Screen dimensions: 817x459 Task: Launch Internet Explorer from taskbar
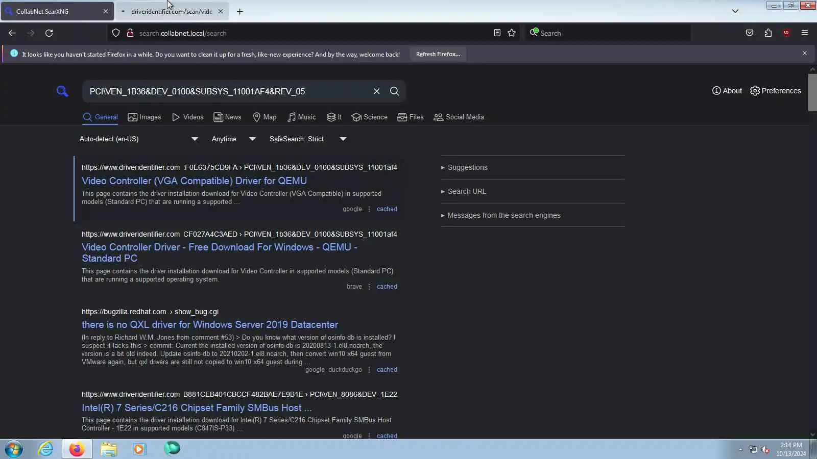(46, 449)
